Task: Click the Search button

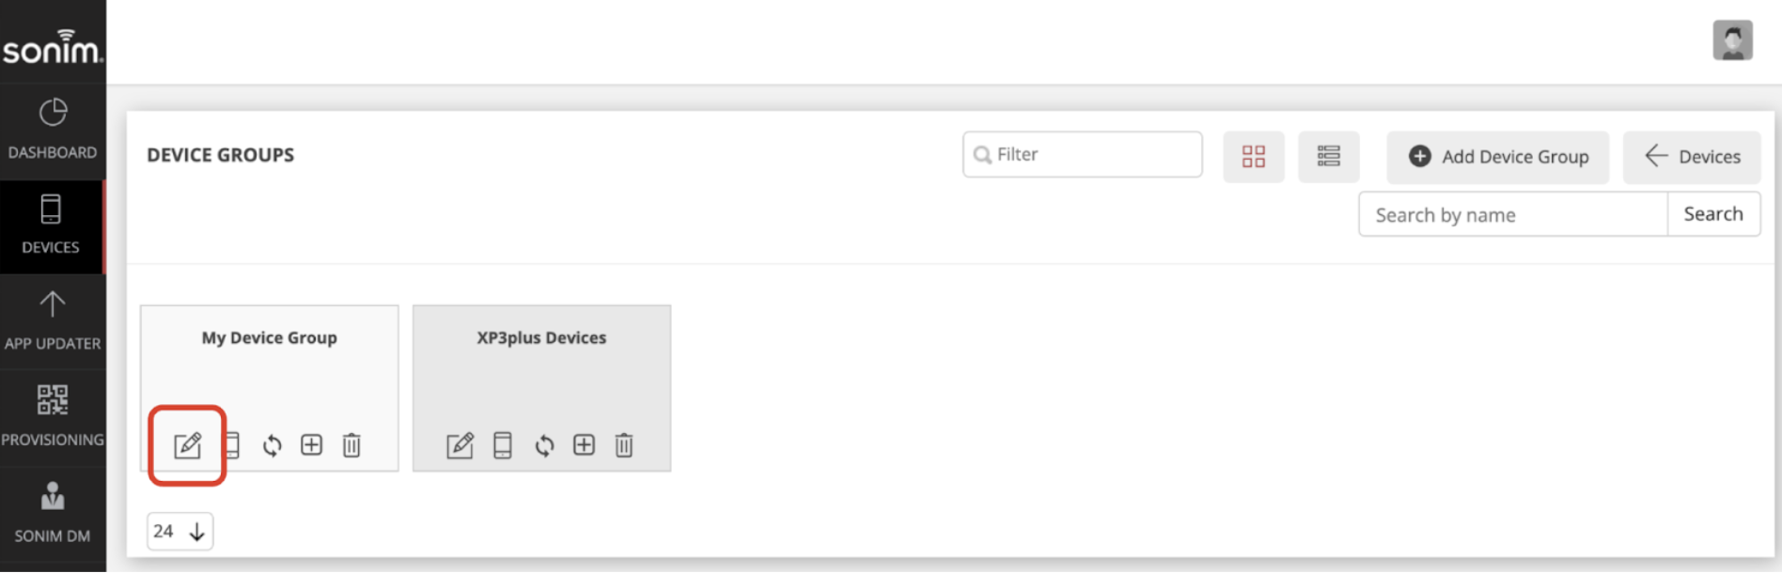Action: click(1713, 214)
